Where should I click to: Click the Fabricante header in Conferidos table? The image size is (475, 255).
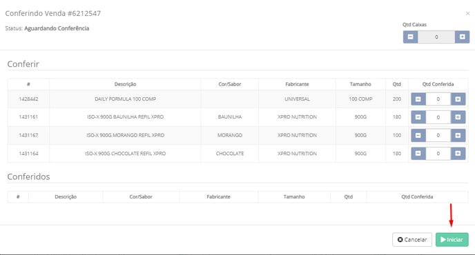tap(218, 196)
